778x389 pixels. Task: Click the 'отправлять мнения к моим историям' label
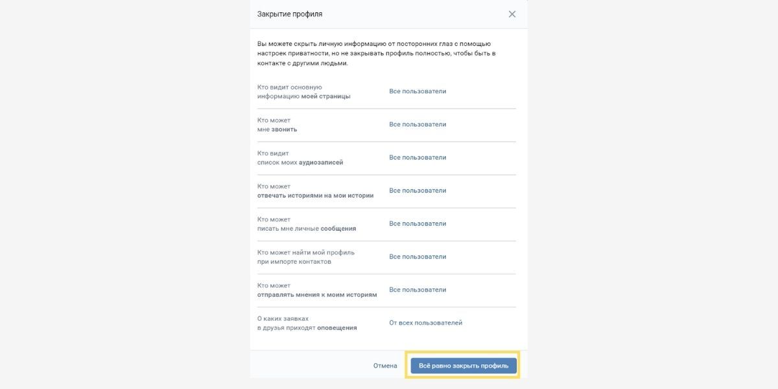coord(317,295)
